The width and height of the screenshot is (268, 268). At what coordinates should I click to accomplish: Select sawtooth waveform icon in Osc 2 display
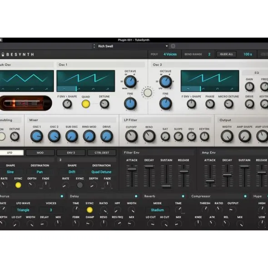tap(203, 89)
